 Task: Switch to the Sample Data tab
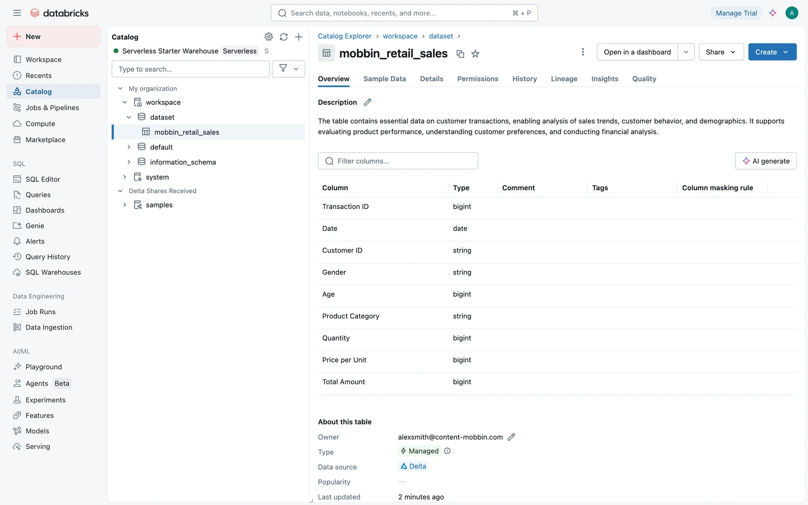384,79
